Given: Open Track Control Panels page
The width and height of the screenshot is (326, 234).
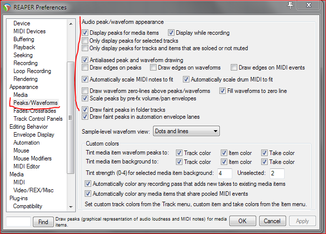Looking at the screenshot, I should (x=38, y=119).
